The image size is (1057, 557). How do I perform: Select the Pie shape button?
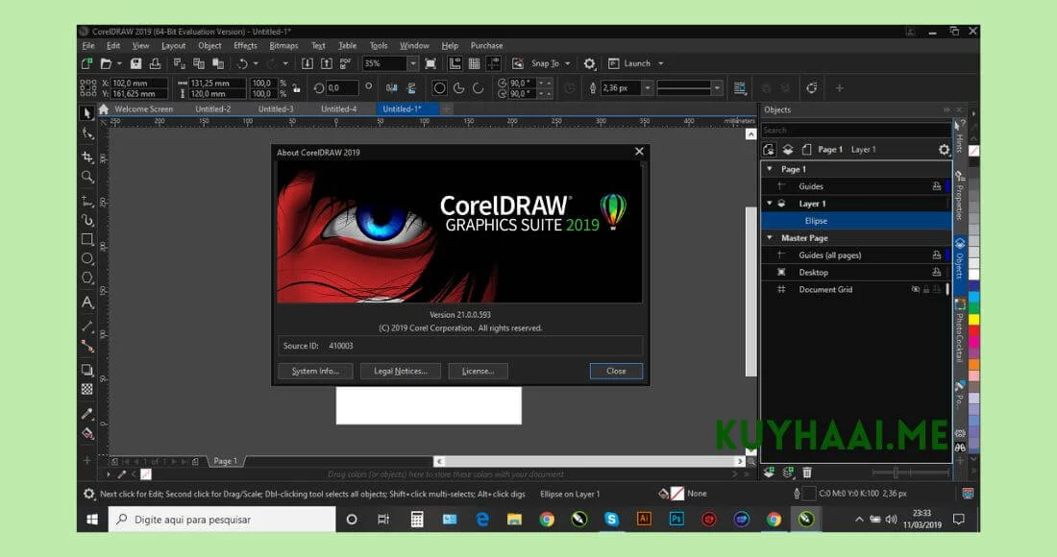click(459, 87)
